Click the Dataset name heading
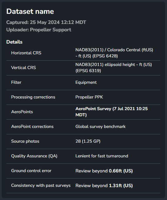Screen dimensions: 167x200 coord(30,11)
